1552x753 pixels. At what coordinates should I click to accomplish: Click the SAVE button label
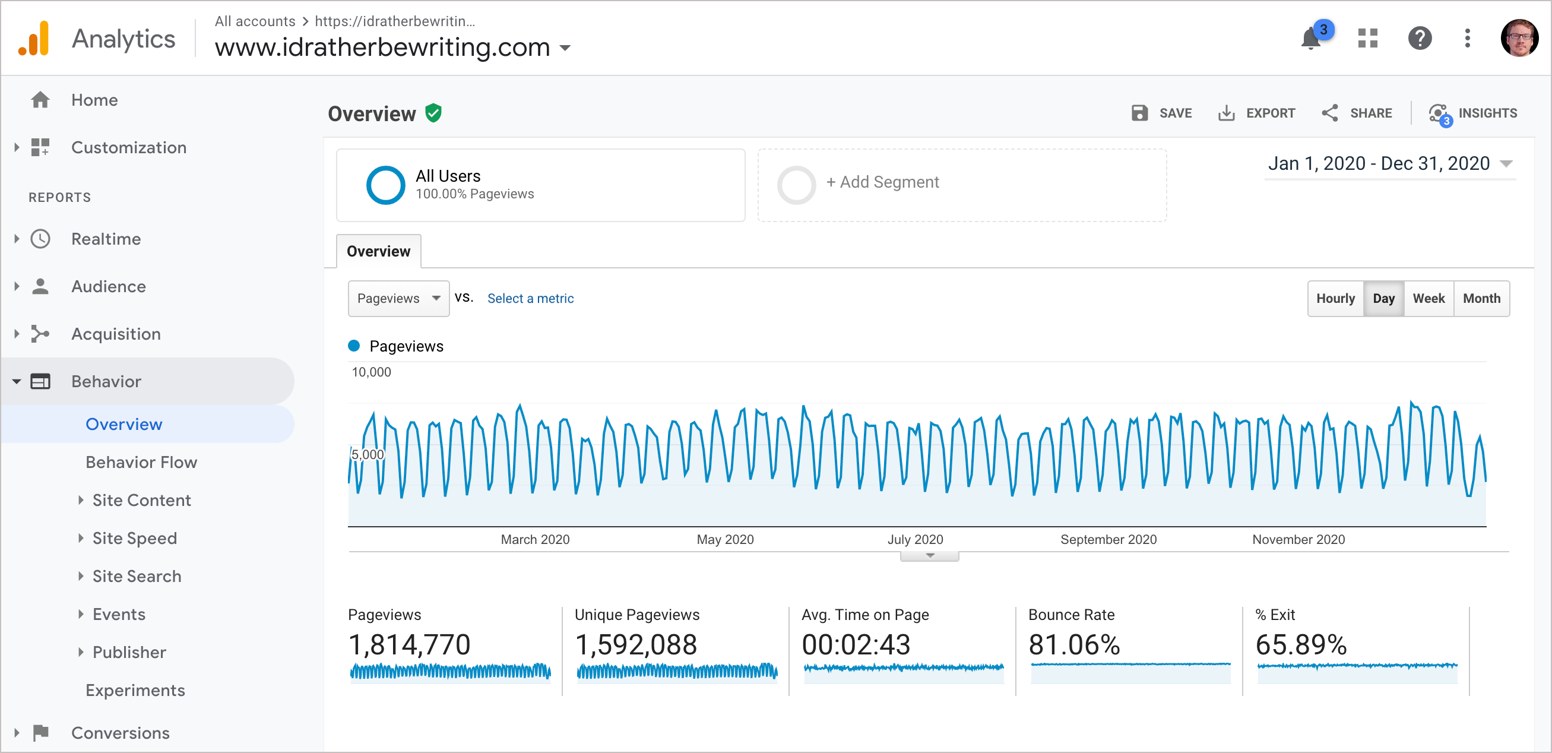(1176, 113)
